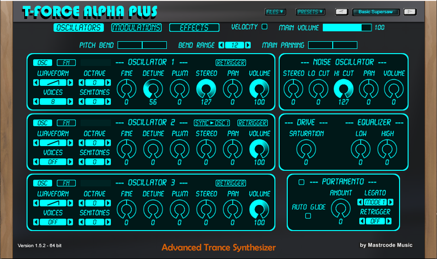Click Oscillator 1 Volume knob
437x259 pixels.
click(x=259, y=89)
